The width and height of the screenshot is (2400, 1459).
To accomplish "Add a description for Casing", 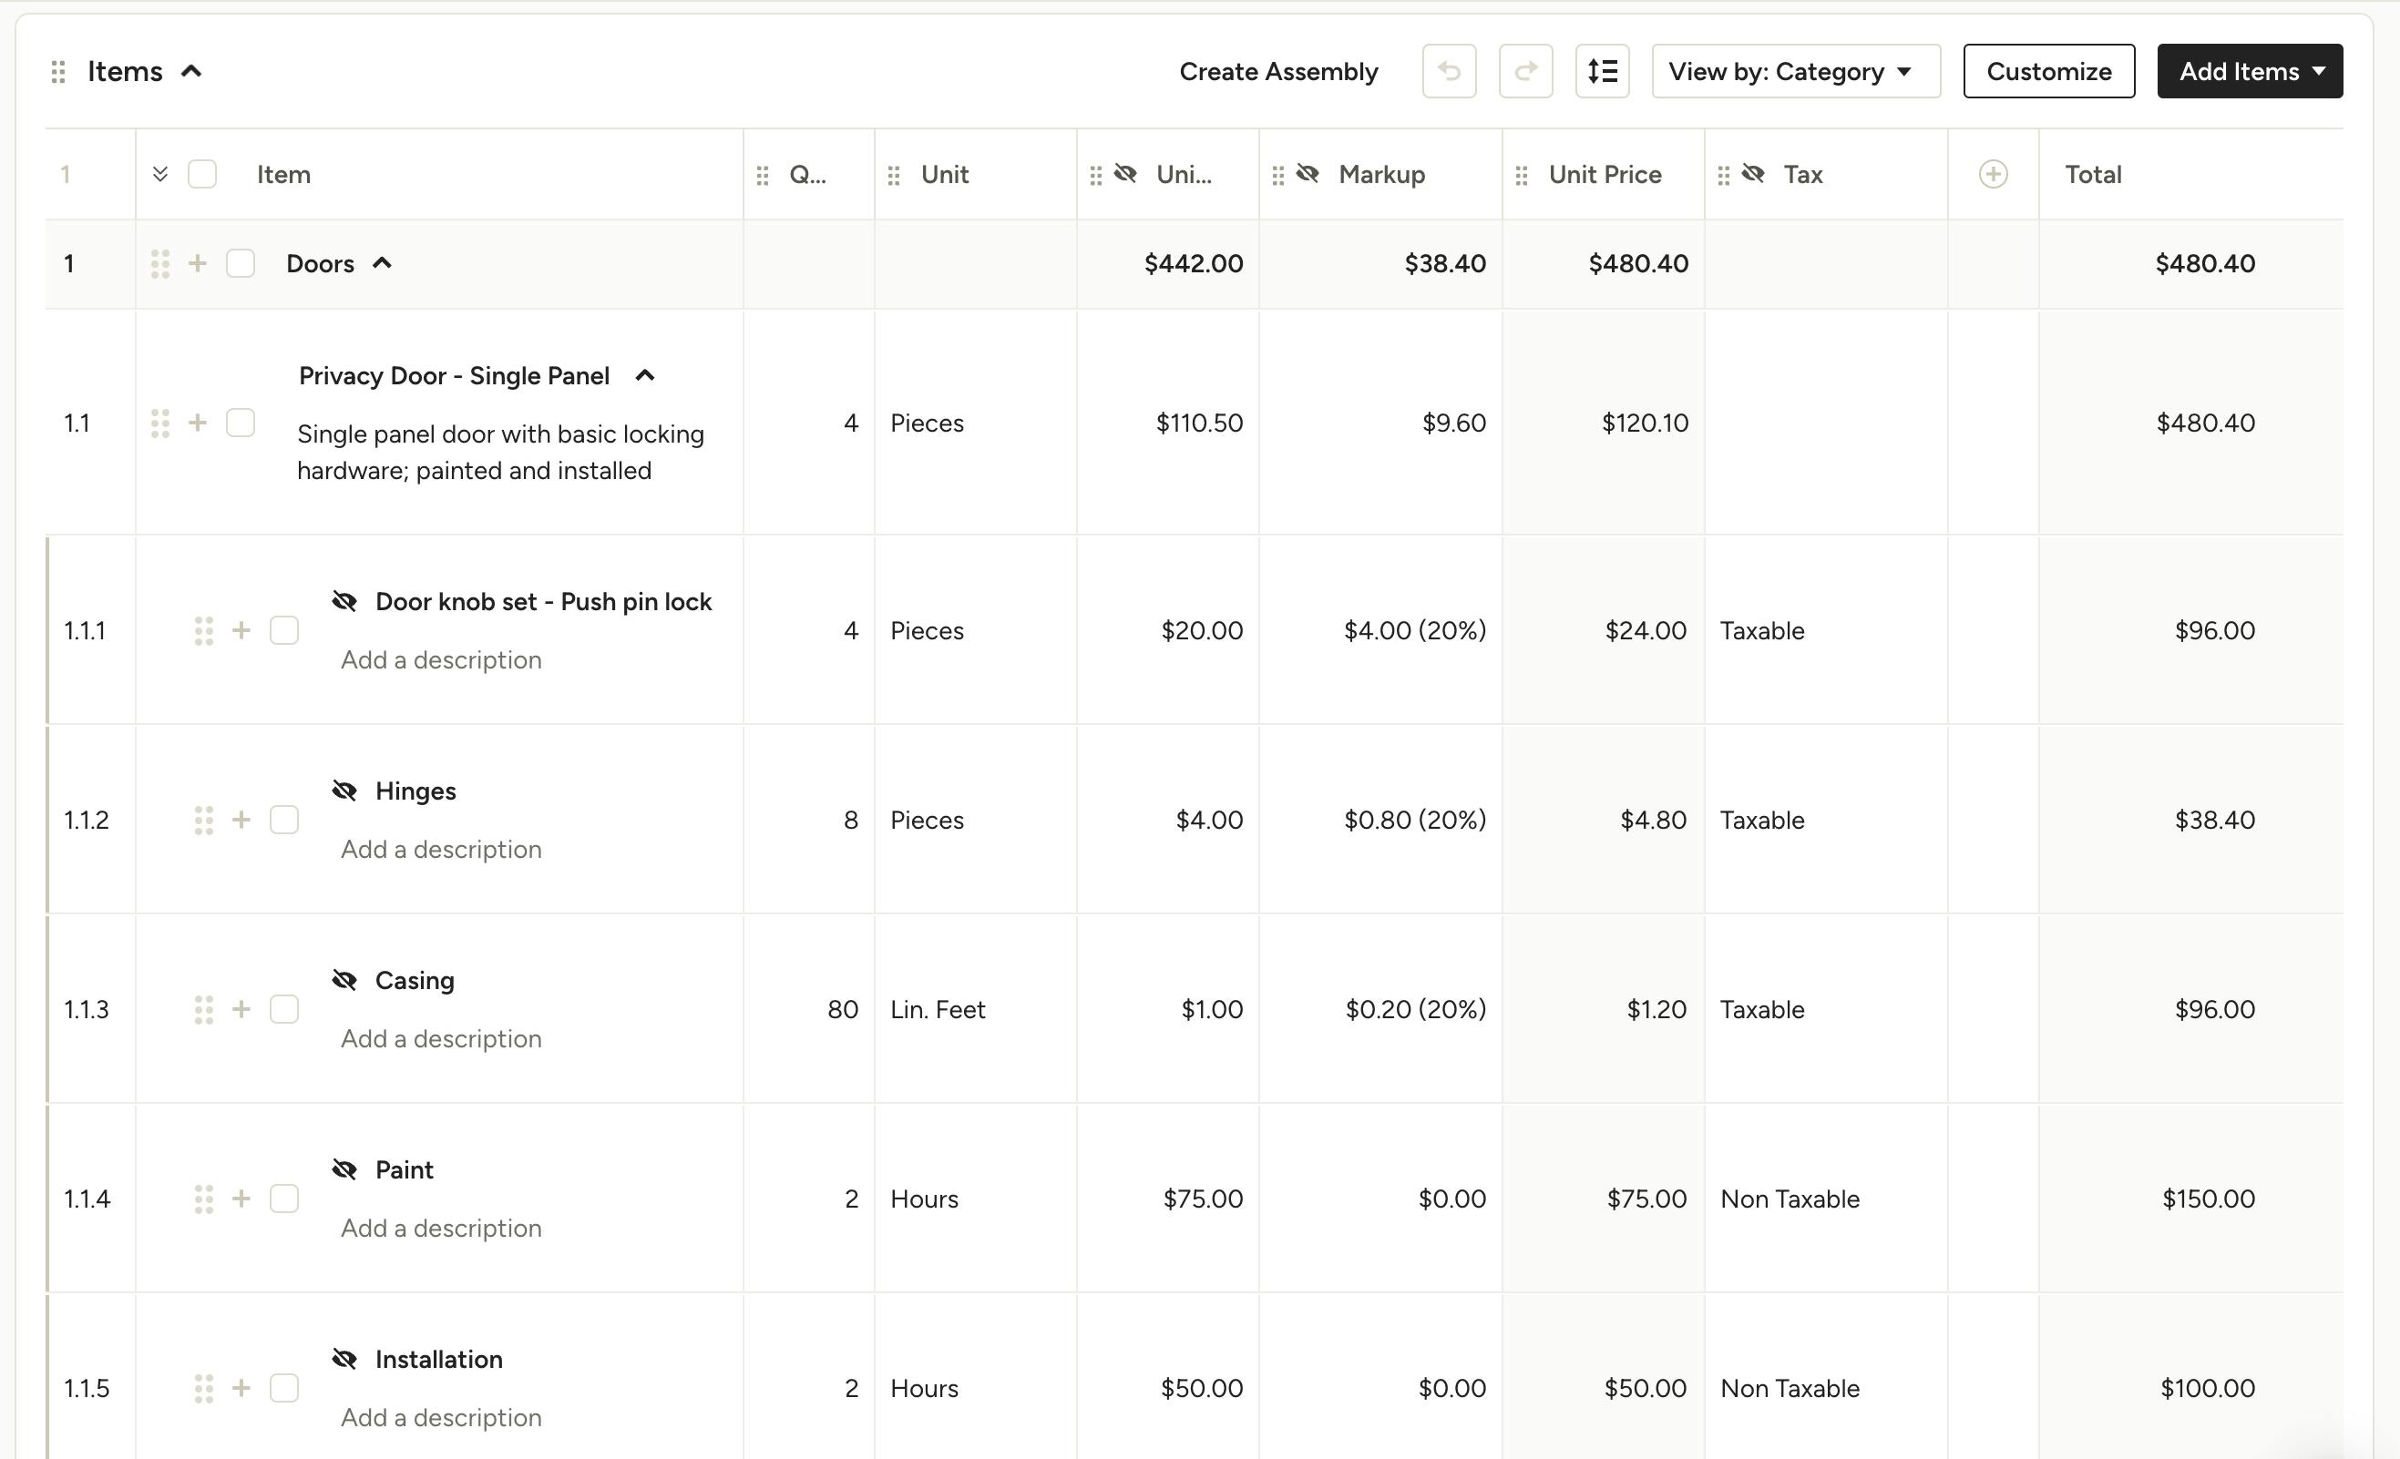I will point(441,1038).
